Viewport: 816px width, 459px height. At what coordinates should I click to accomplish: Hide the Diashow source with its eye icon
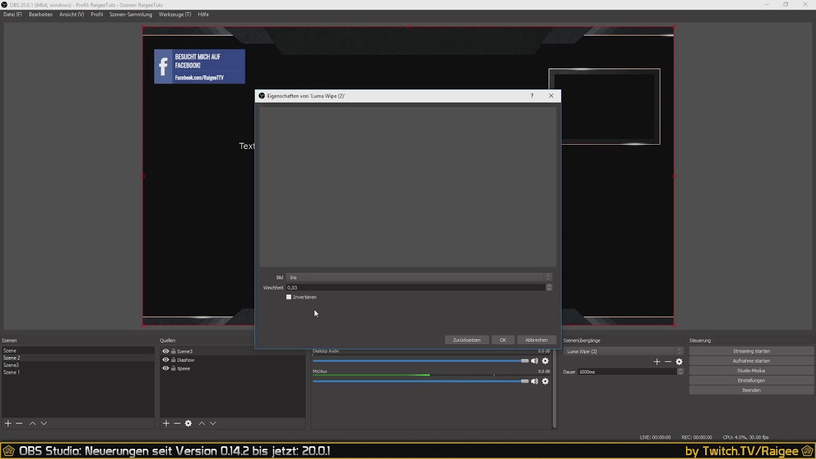point(166,360)
